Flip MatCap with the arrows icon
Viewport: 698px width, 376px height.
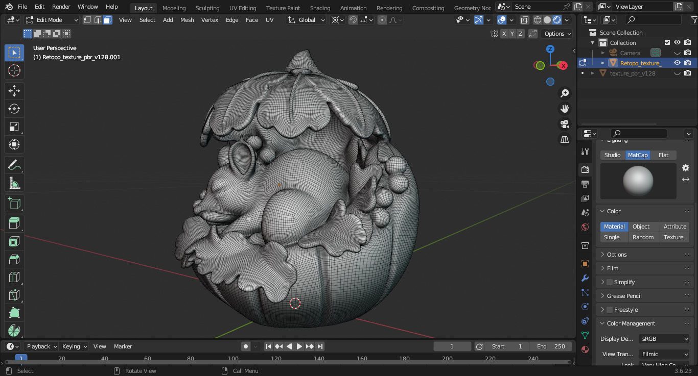pos(686,180)
